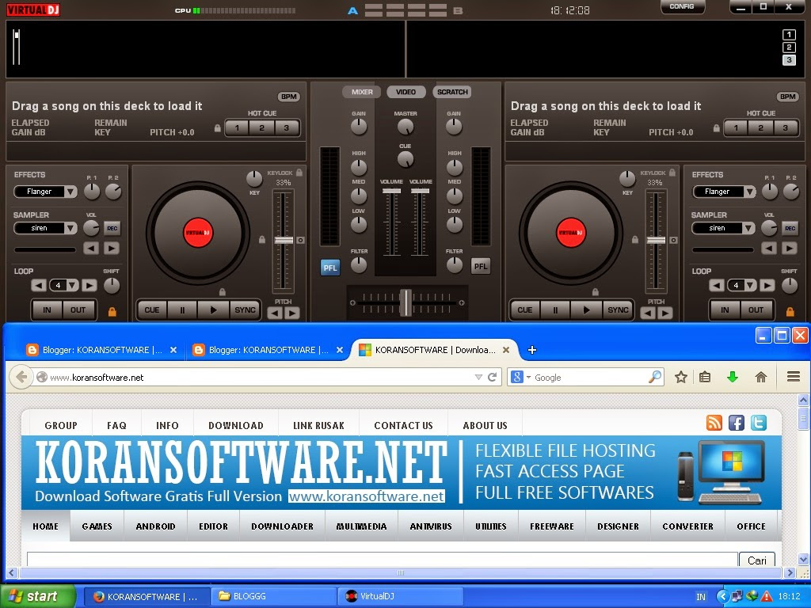Open the MULTIMEDIA category tab
Viewport: 811px width, 608px height.
pyautogui.click(x=361, y=526)
